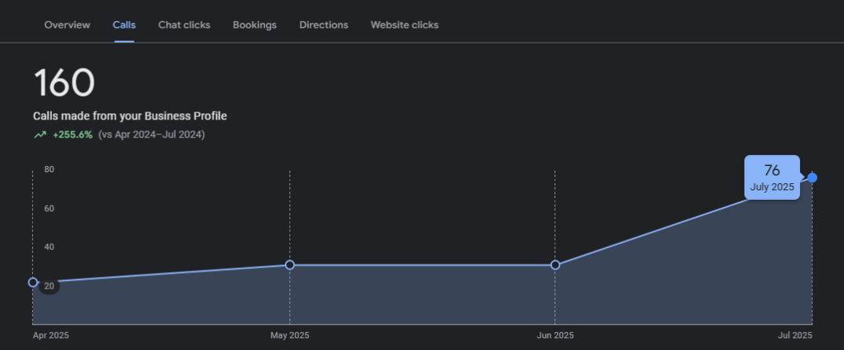Click the 'vs Apr 2024–Jul 2024' comparison text
The width and height of the screenshot is (844, 350).
pyautogui.click(x=152, y=134)
